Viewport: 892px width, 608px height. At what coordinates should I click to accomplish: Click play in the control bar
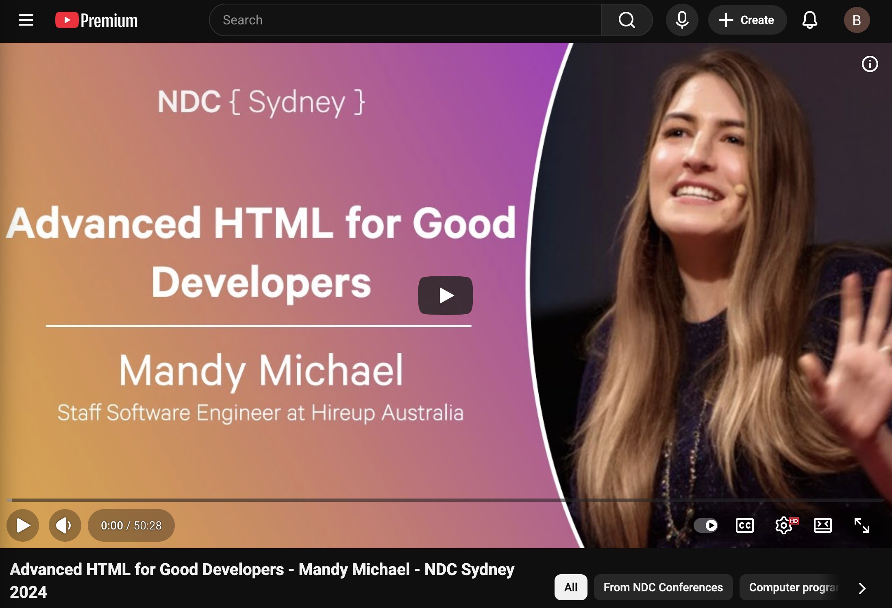(23, 525)
